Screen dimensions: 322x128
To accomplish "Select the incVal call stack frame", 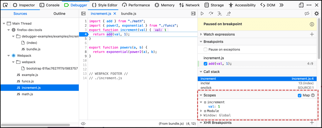I will pos(205,83).
